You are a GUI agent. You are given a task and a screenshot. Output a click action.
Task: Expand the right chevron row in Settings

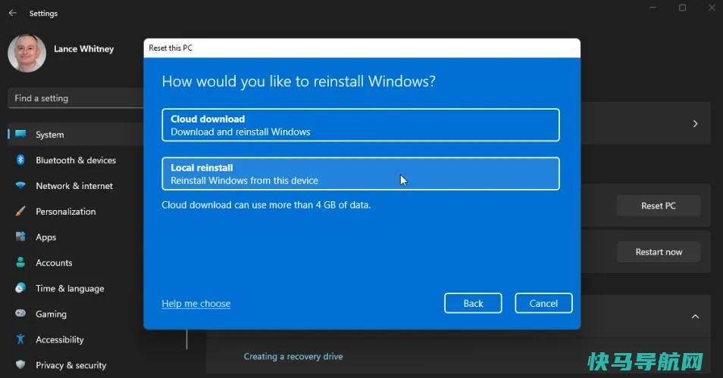pos(695,124)
